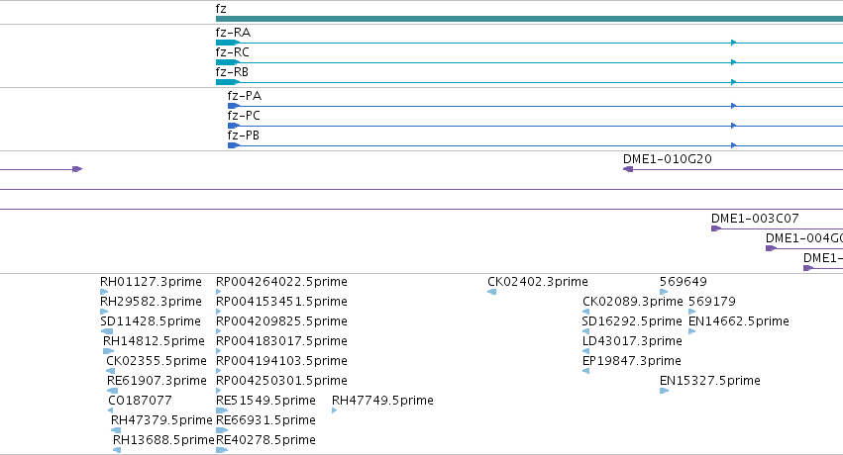Open the EN14662.5prime EST label
The image size is (843, 455).
(x=739, y=321)
